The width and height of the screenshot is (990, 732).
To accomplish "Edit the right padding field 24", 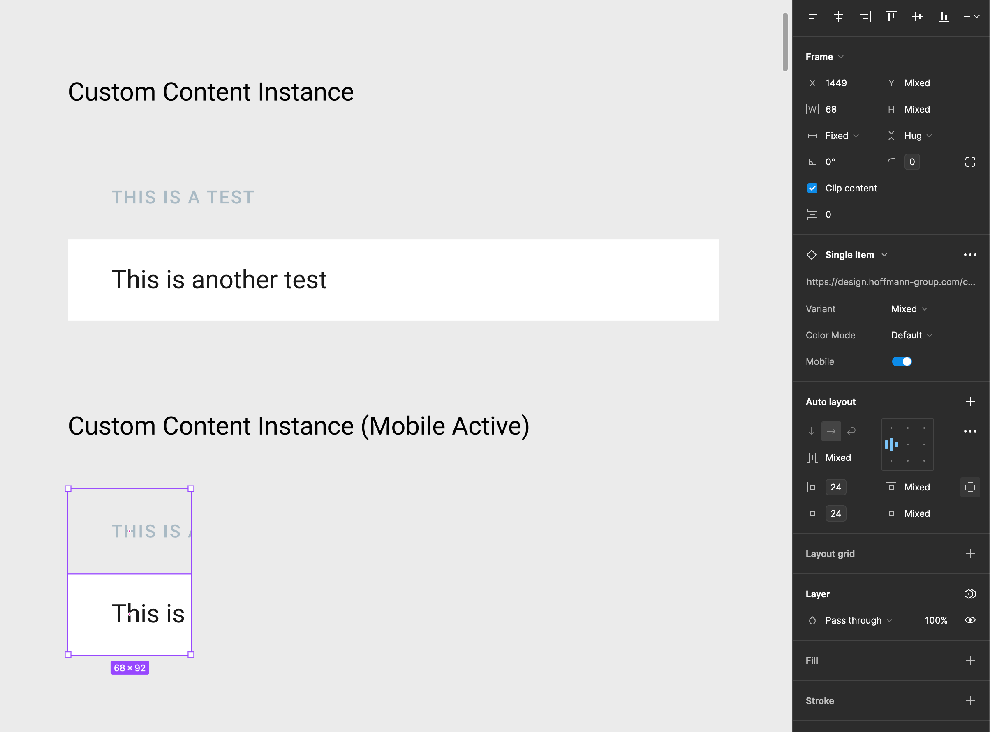I will pyautogui.click(x=836, y=513).
